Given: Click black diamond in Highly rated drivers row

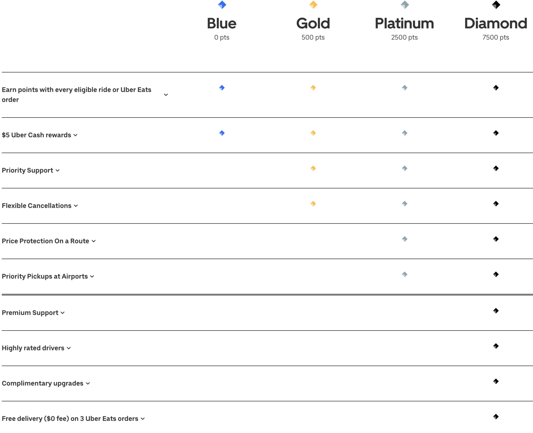Looking at the screenshot, I should click(496, 346).
